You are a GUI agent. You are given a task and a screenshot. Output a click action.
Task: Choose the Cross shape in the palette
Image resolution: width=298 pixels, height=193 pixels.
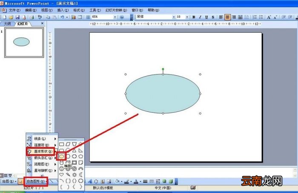click(x=74, y=156)
